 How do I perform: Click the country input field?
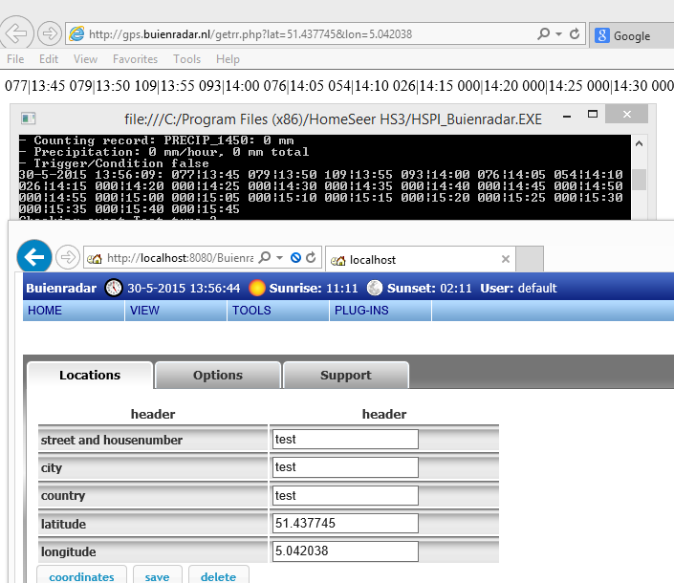[345, 495]
